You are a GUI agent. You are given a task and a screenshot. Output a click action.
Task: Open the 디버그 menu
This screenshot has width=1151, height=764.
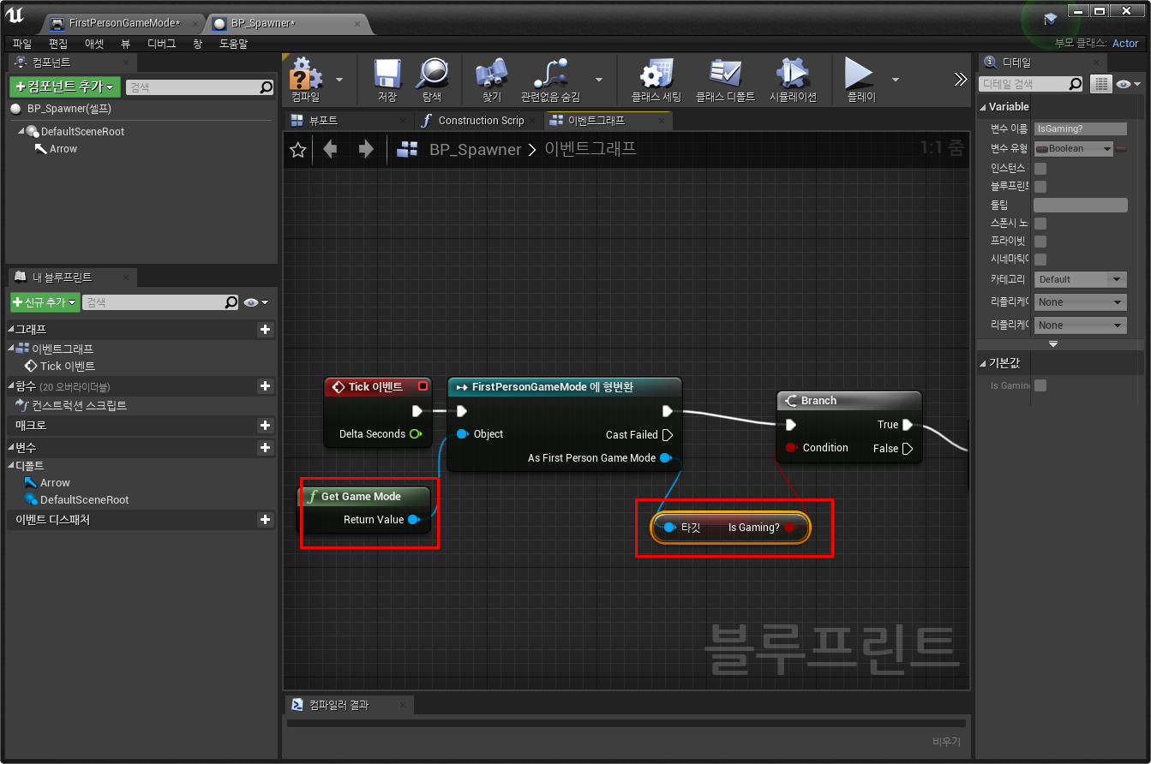(x=161, y=44)
